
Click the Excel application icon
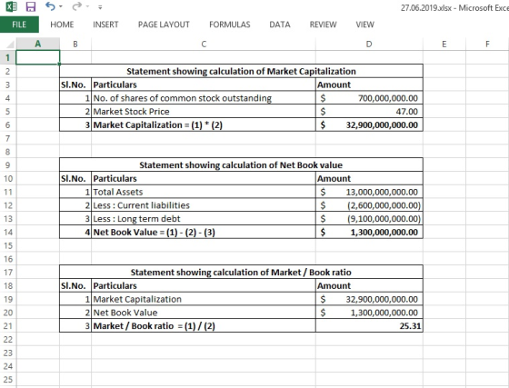pyautogui.click(x=11, y=6)
